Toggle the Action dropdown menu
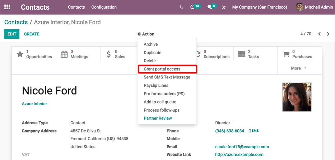The width and height of the screenshot is (335, 160). [146, 34]
